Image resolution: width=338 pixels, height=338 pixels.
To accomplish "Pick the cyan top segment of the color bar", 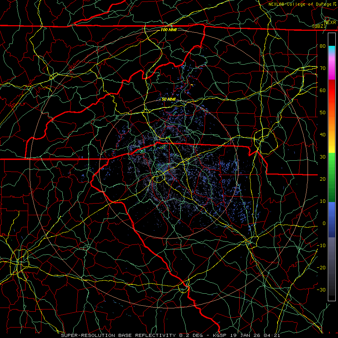I will [x=332, y=50].
